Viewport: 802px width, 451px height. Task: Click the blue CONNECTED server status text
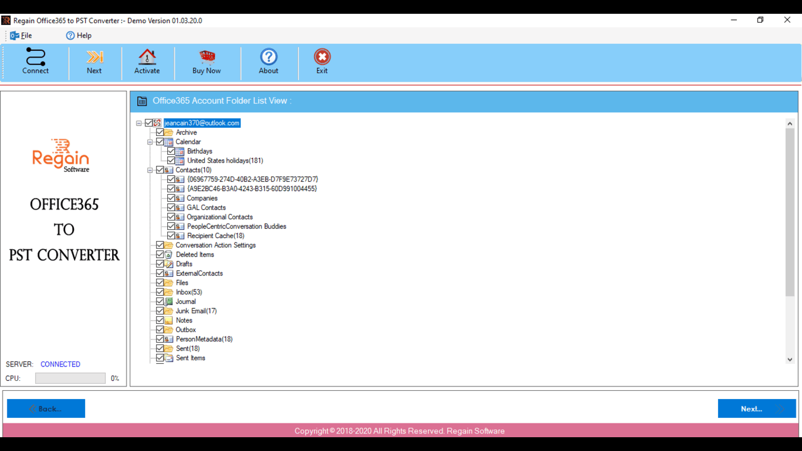point(60,364)
